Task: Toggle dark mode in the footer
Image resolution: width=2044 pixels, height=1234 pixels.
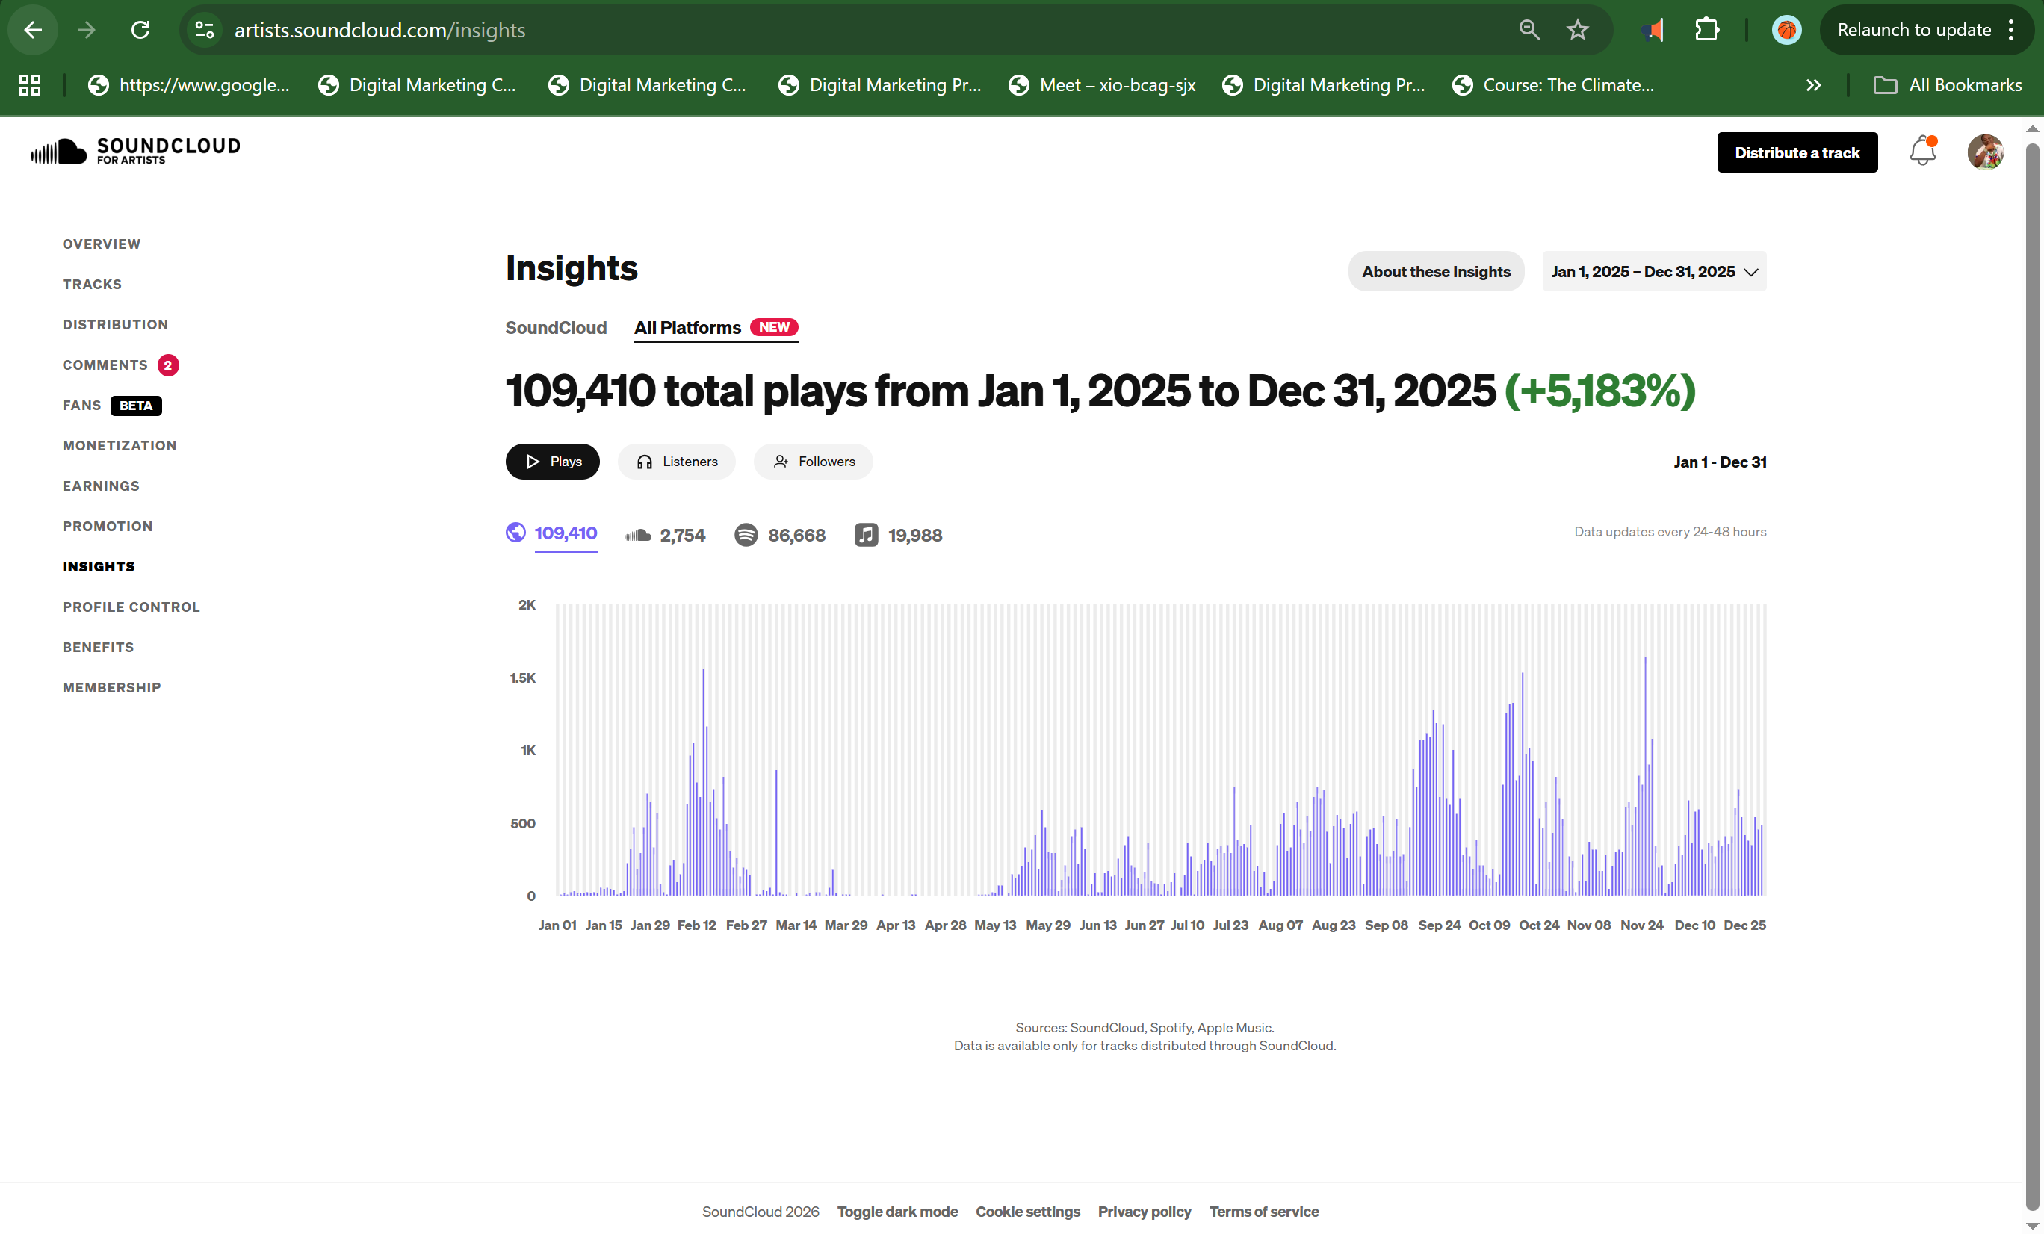Action: (x=896, y=1212)
